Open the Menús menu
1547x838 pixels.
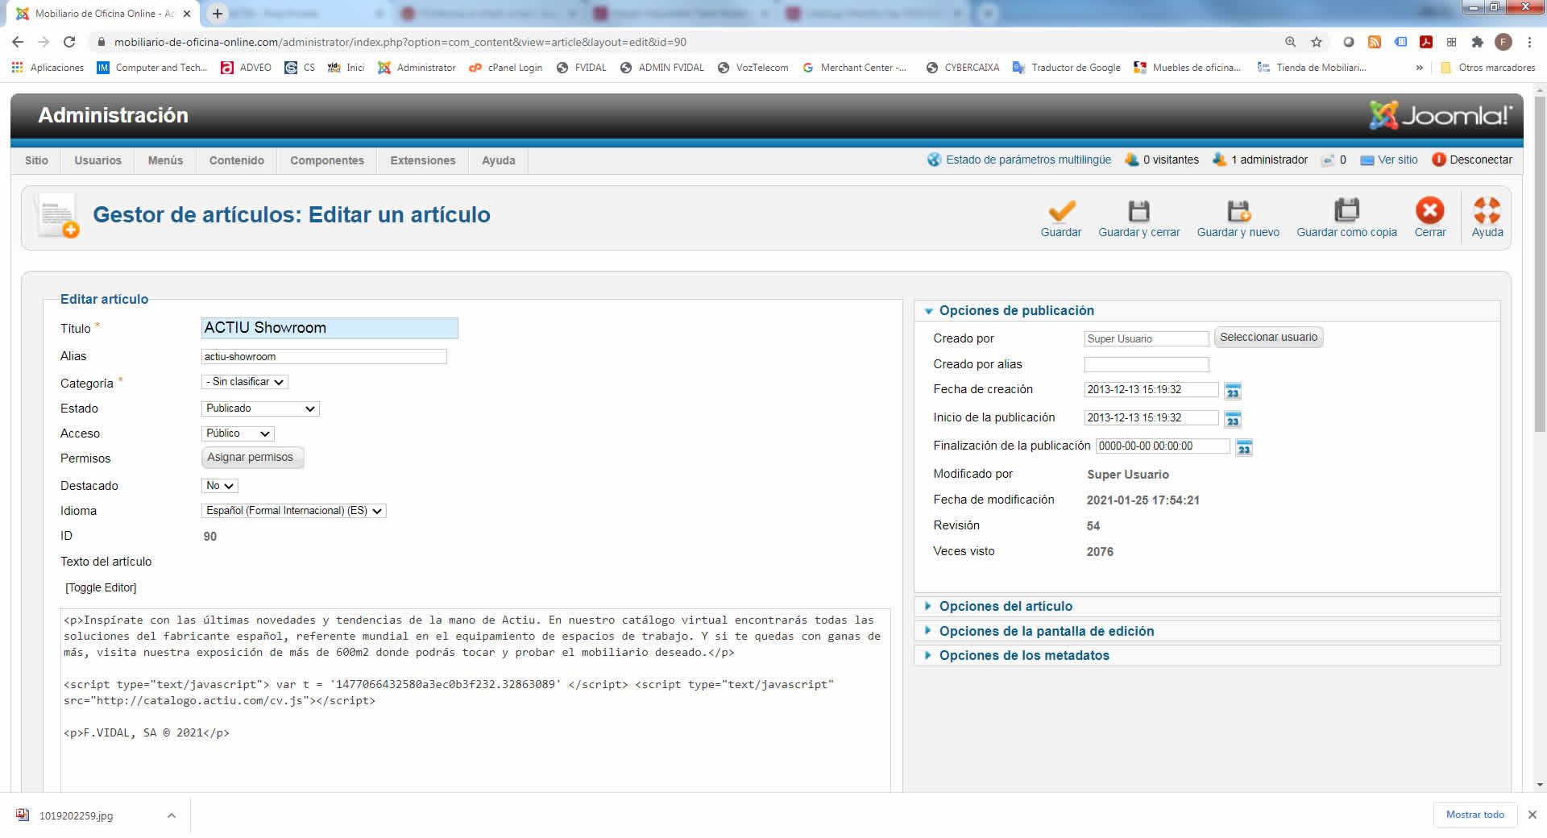[x=165, y=160]
